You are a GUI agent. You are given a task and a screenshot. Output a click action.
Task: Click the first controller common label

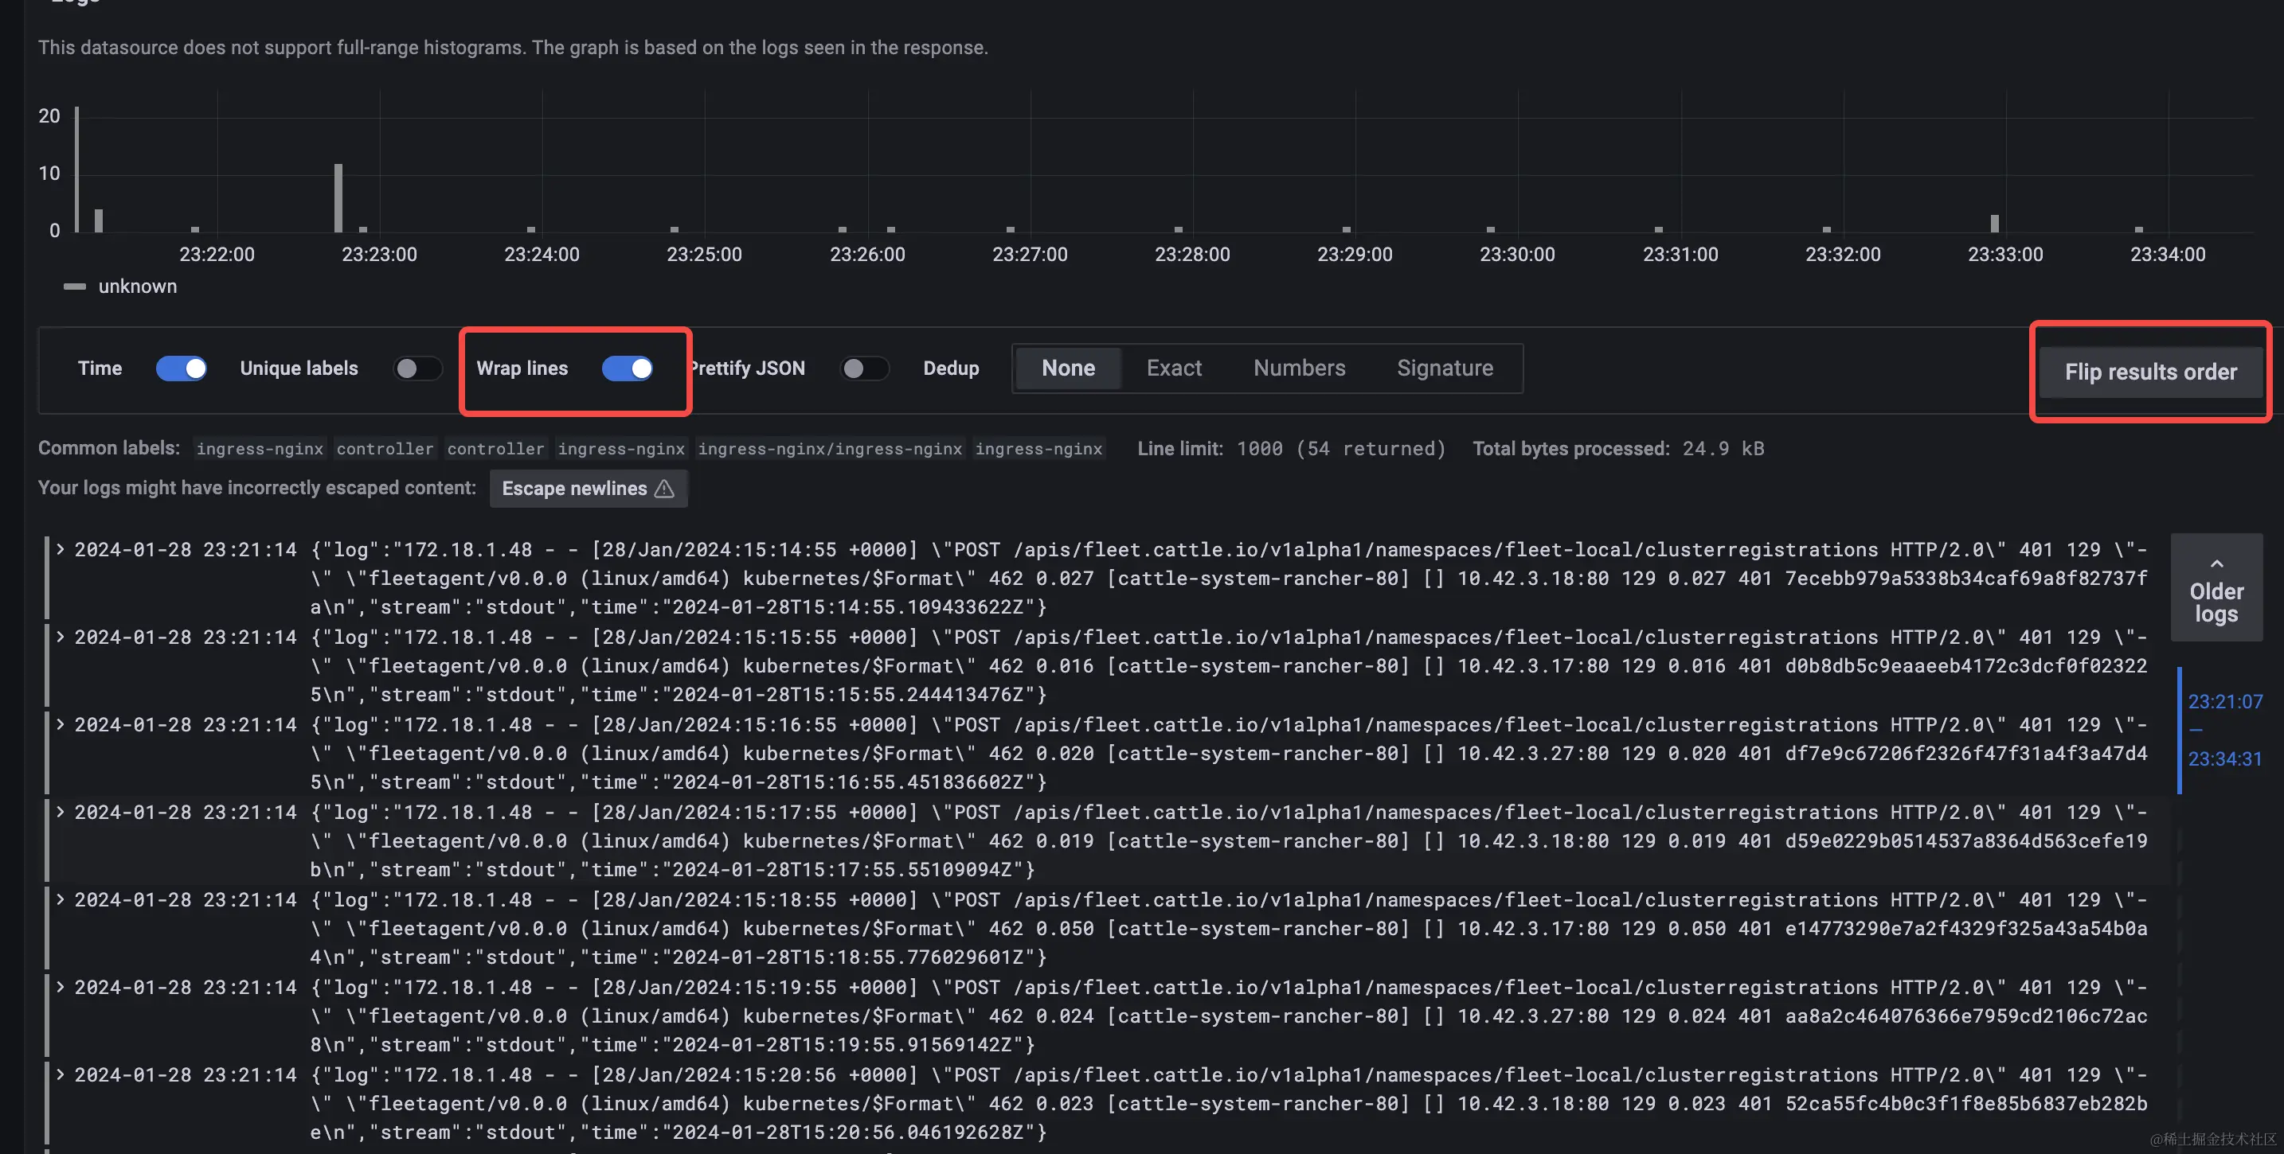pos(385,449)
